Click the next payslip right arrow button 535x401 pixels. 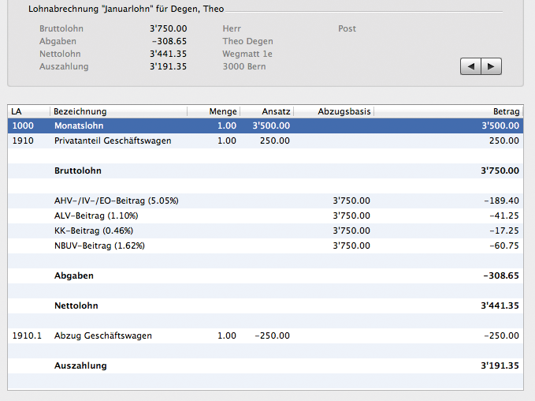(x=491, y=67)
